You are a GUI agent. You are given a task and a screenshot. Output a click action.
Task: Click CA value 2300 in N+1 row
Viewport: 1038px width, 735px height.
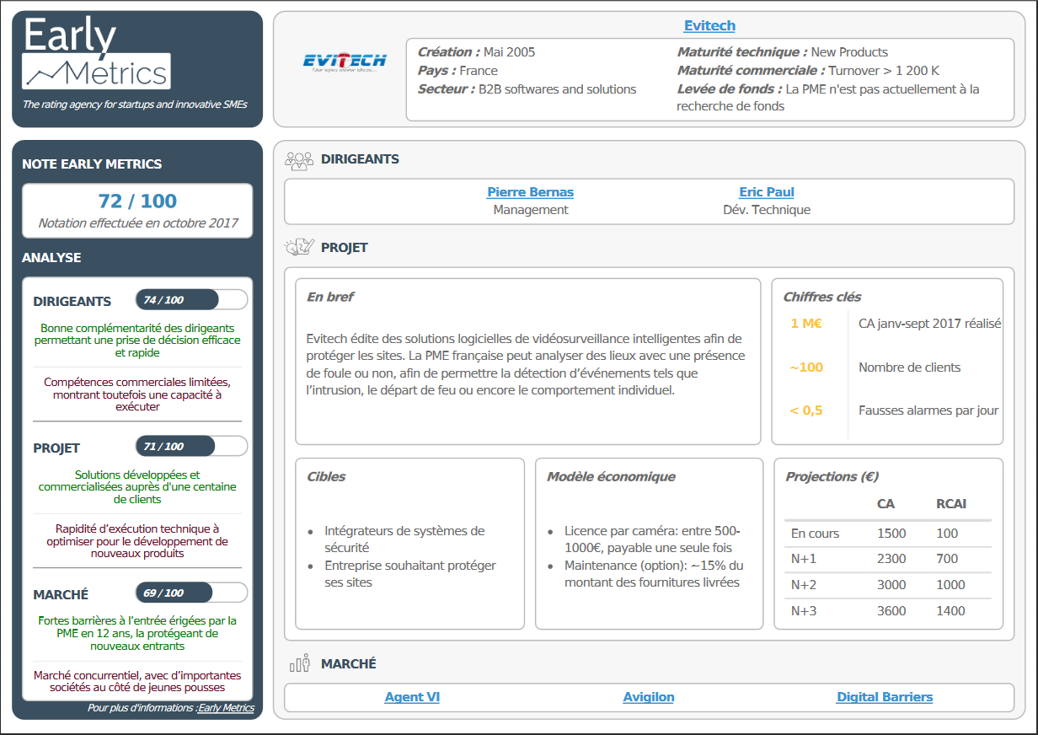891,559
